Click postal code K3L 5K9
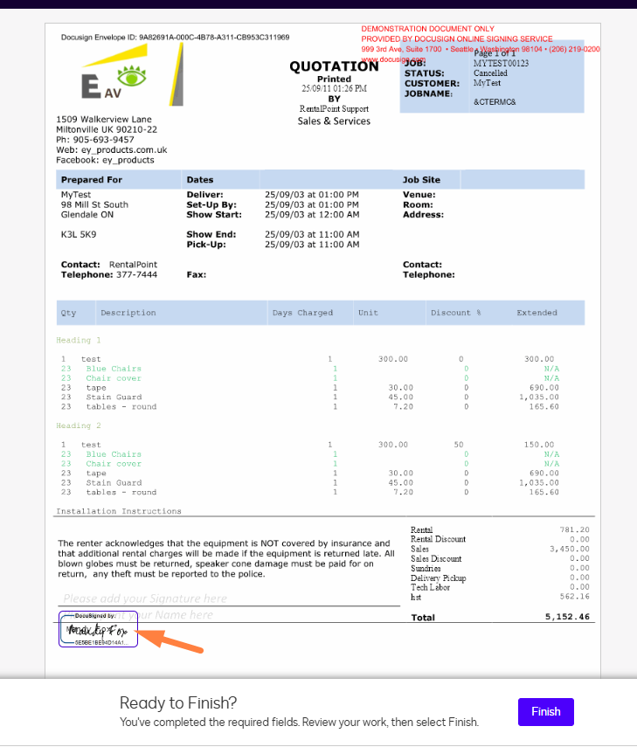 pyautogui.click(x=79, y=234)
